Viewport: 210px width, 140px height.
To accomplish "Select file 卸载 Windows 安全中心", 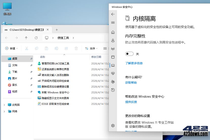I will [x=54, y=92].
